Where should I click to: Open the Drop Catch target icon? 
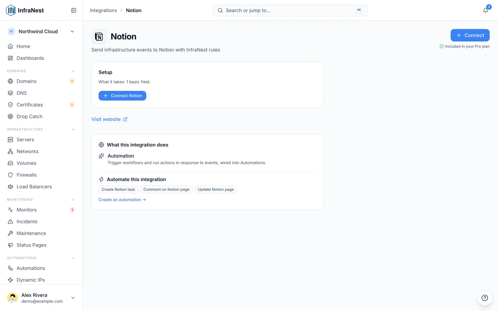pos(10,116)
